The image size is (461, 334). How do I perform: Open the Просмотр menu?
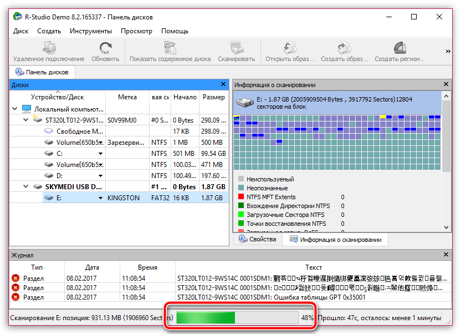136,31
